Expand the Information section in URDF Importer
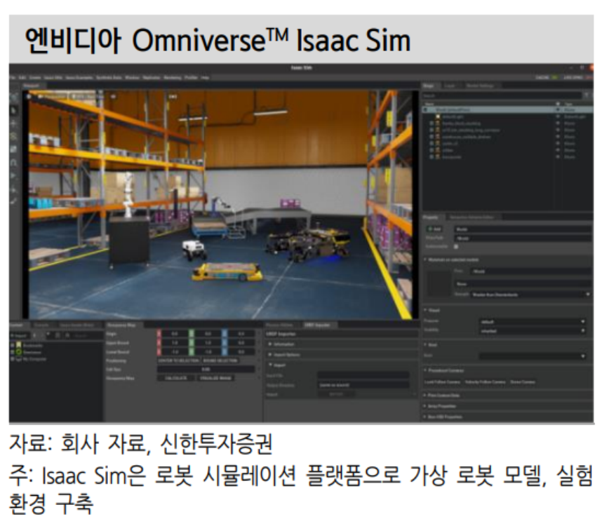The image size is (602, 526). click(x=270, y=344)
